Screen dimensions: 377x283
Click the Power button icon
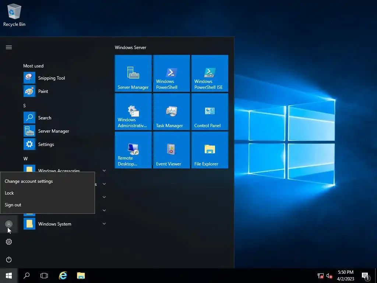pos(9,259)
